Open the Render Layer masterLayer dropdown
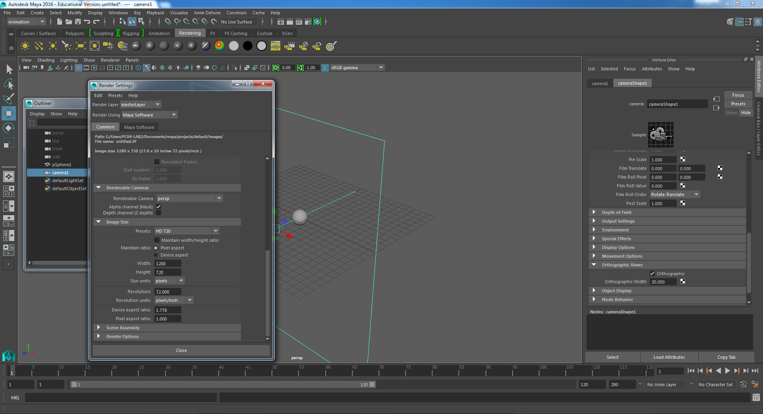This screenshot has width=763, height=414. tap(141, 104)
